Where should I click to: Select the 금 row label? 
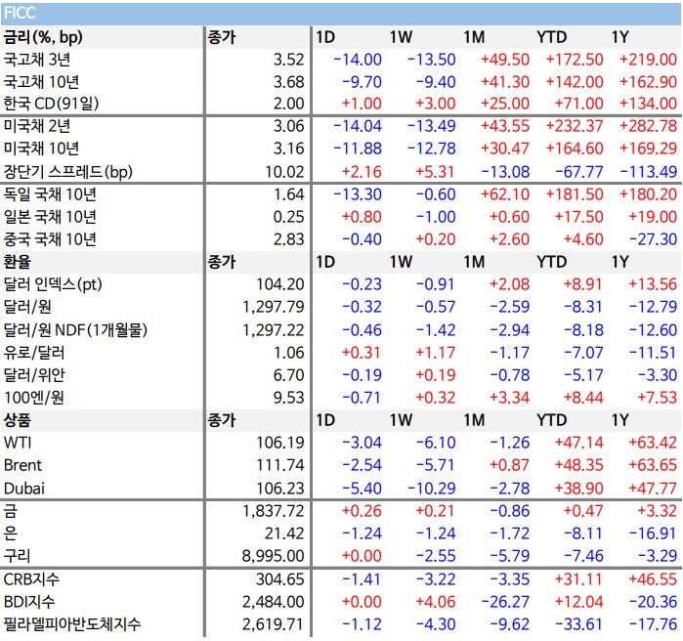tap(11, 511)
